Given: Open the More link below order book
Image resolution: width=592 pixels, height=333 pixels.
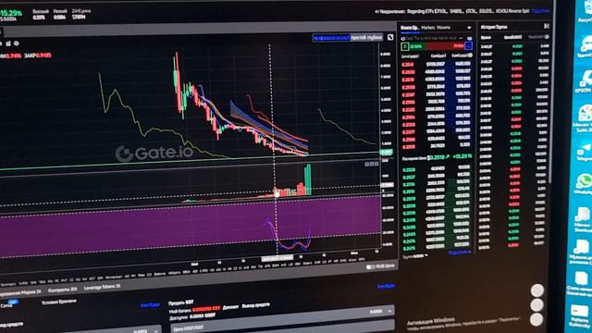Looking at the screenshot, I should point(460,253).
